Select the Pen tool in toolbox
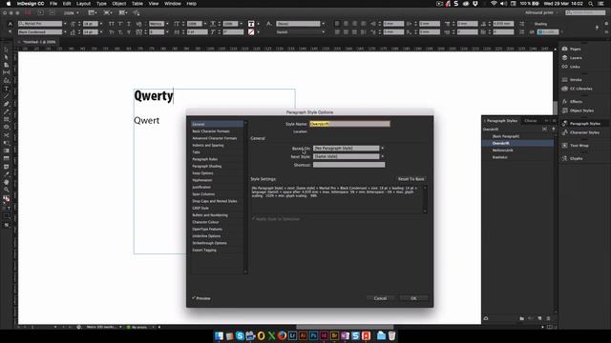611x343 pixels. [x=7, y=104]
